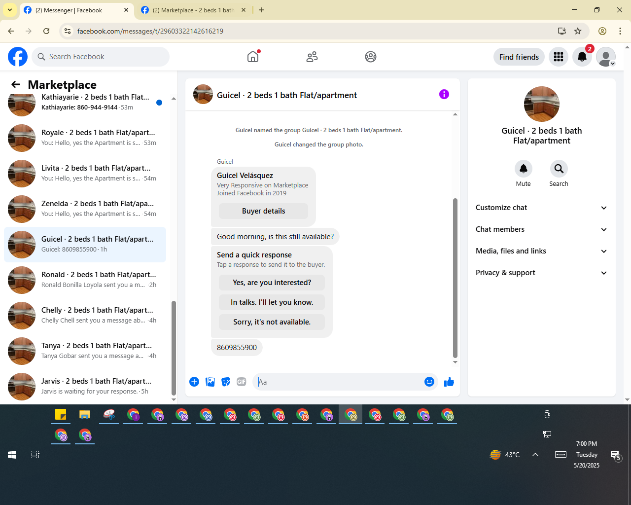Open Sticky Notes from taskbar
This screenshot has height=505, width=631.
pyautogui.click(x=61, y=415)
